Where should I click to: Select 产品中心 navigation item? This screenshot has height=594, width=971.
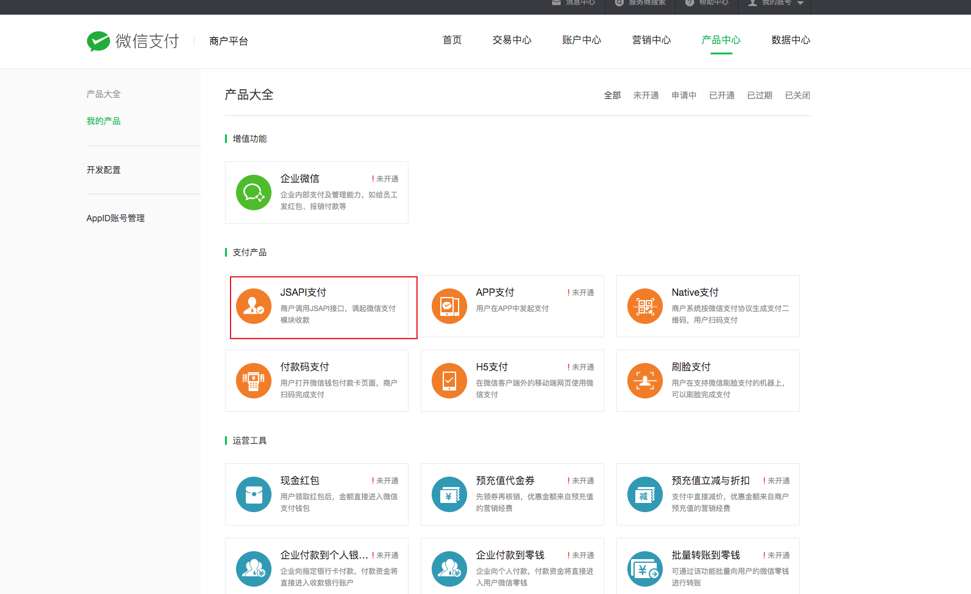722,40
